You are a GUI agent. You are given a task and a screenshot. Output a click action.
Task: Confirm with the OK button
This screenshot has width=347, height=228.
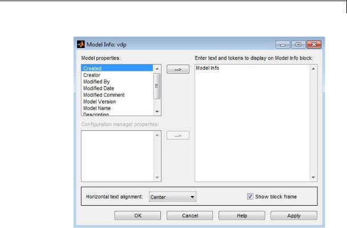pos(138,215)
